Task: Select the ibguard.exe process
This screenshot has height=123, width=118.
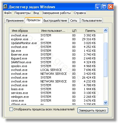Action: tap(56, 58)
